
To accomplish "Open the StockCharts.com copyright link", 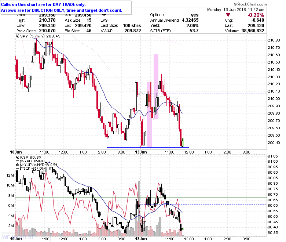I will point(250,4).
